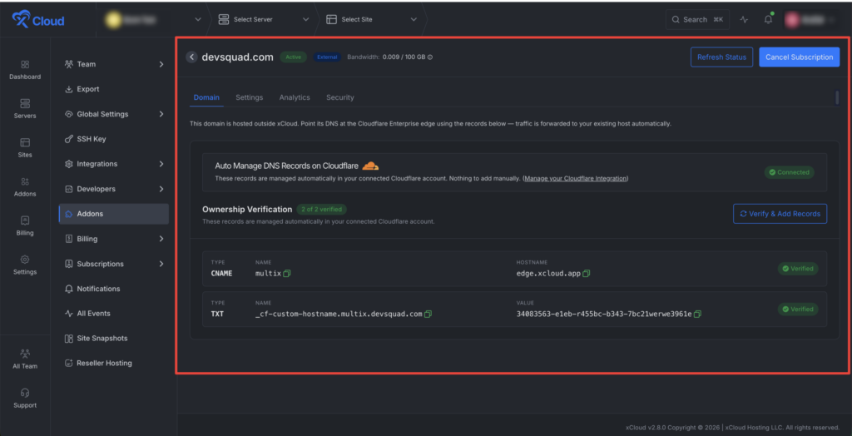This screenshot has height=436, width=852.
Task: Copy the TXT record value
Action: 698,315
